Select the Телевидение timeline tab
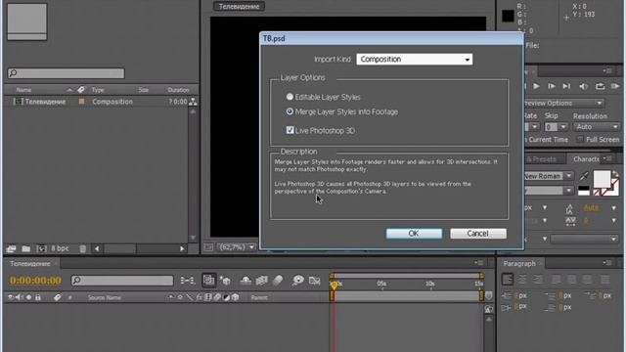626x352 pixels. [30, 263]
